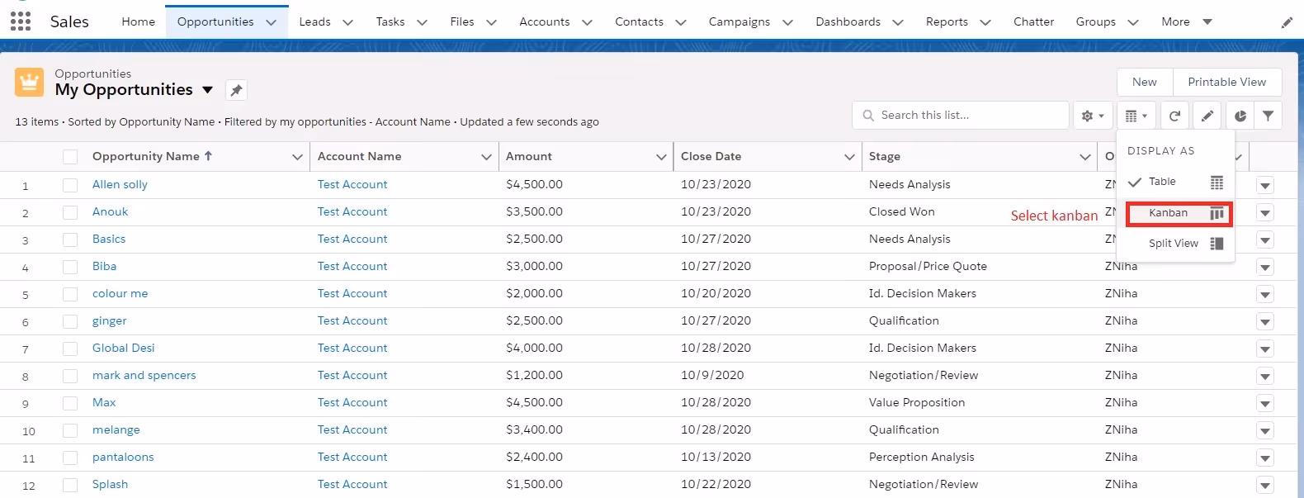
Task: Open Account Name column menu chevron
Action: pos(486,157)
